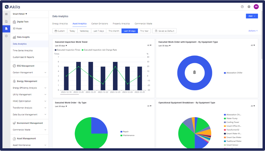Viewport: 265px width, 151px height.
Task: Open Work Order with Equipment Last 30 days dropdown
Action: pos(165,46)
